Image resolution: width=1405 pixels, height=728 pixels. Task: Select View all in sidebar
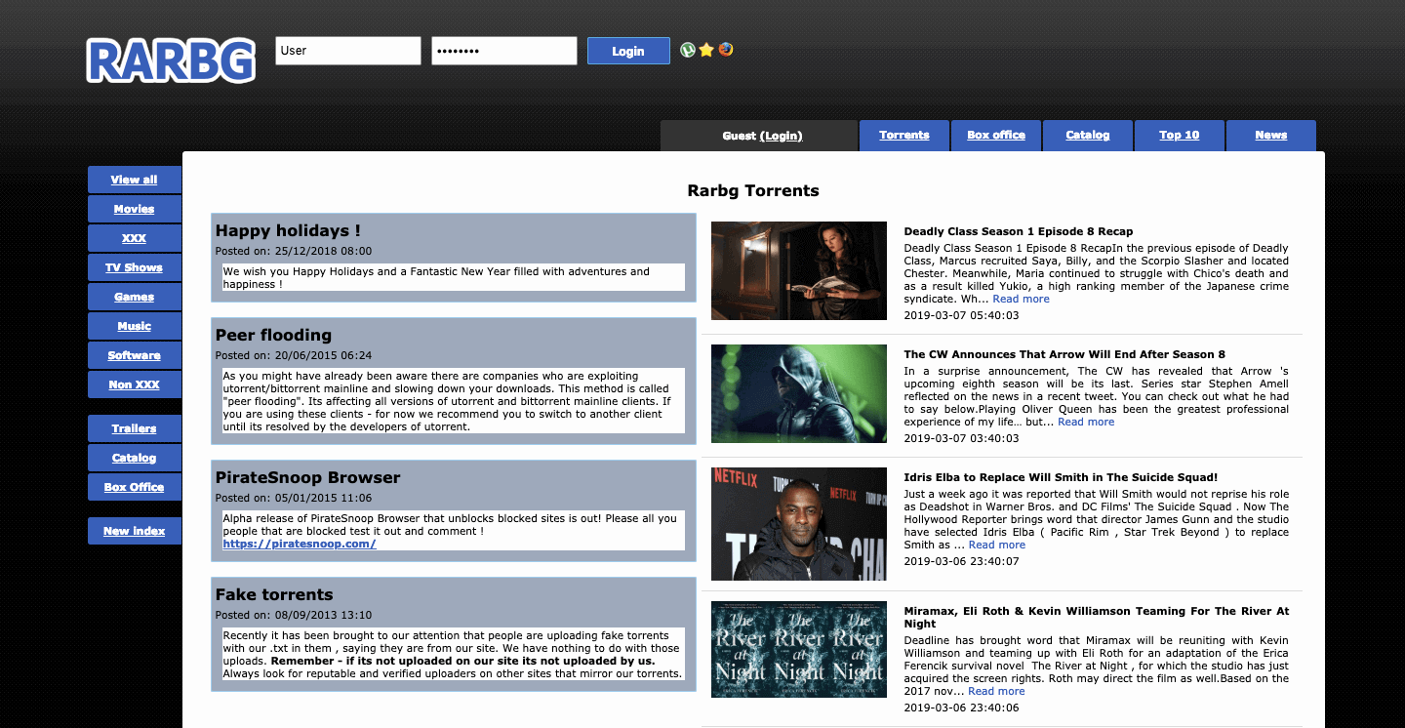tap(135, 180)
